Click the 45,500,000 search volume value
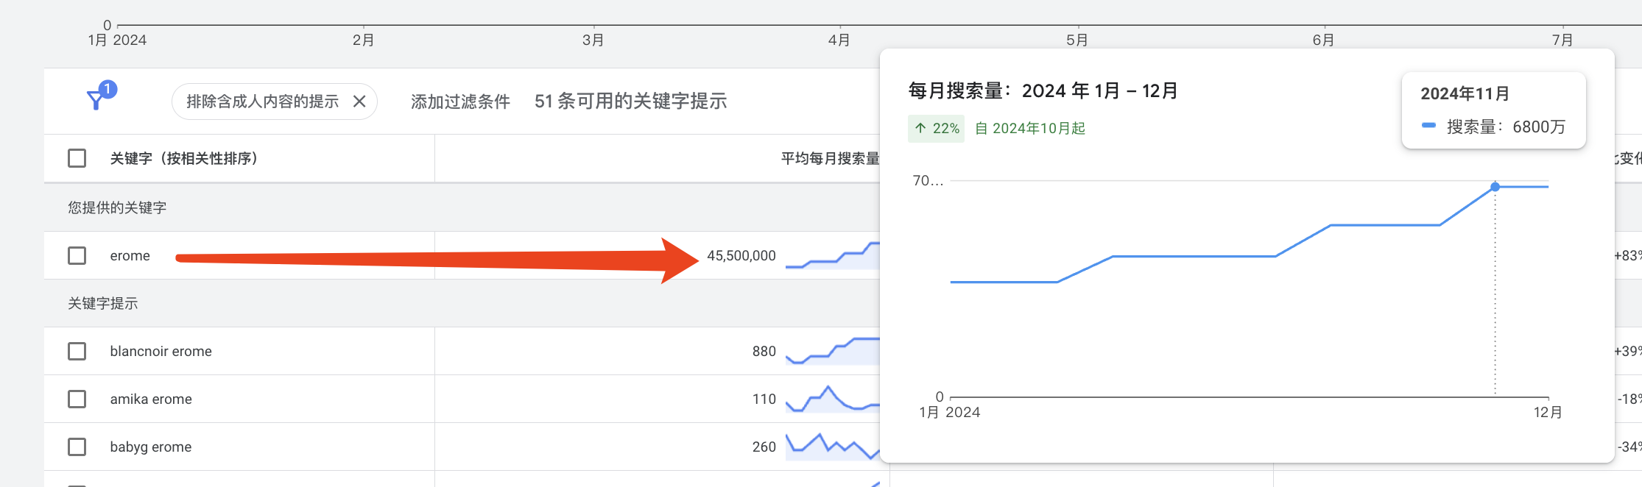The width and height of the screenshot is (1642, 487). 741,255
